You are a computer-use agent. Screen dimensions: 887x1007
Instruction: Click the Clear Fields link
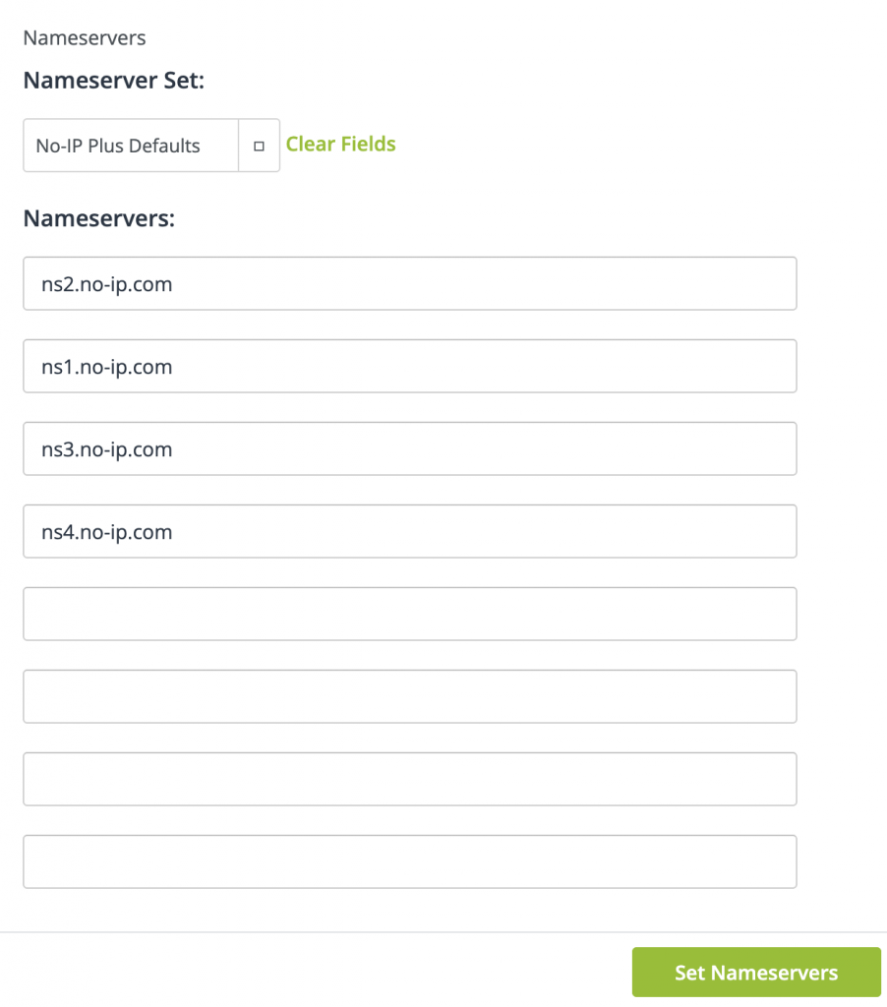click(x=340, y=144)
